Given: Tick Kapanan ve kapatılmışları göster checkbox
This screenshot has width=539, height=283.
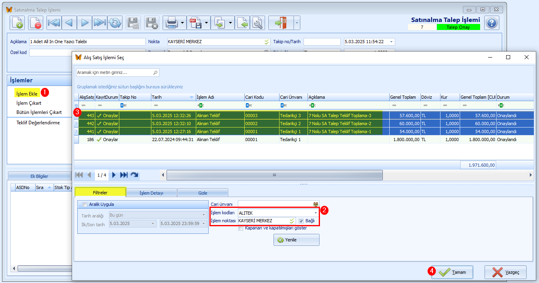Looking at the screenshot, I should pos(241,228).
